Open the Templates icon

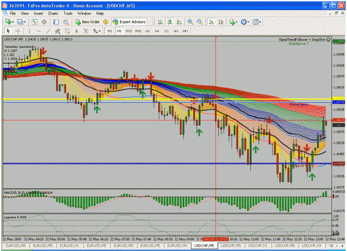point(255,22)
